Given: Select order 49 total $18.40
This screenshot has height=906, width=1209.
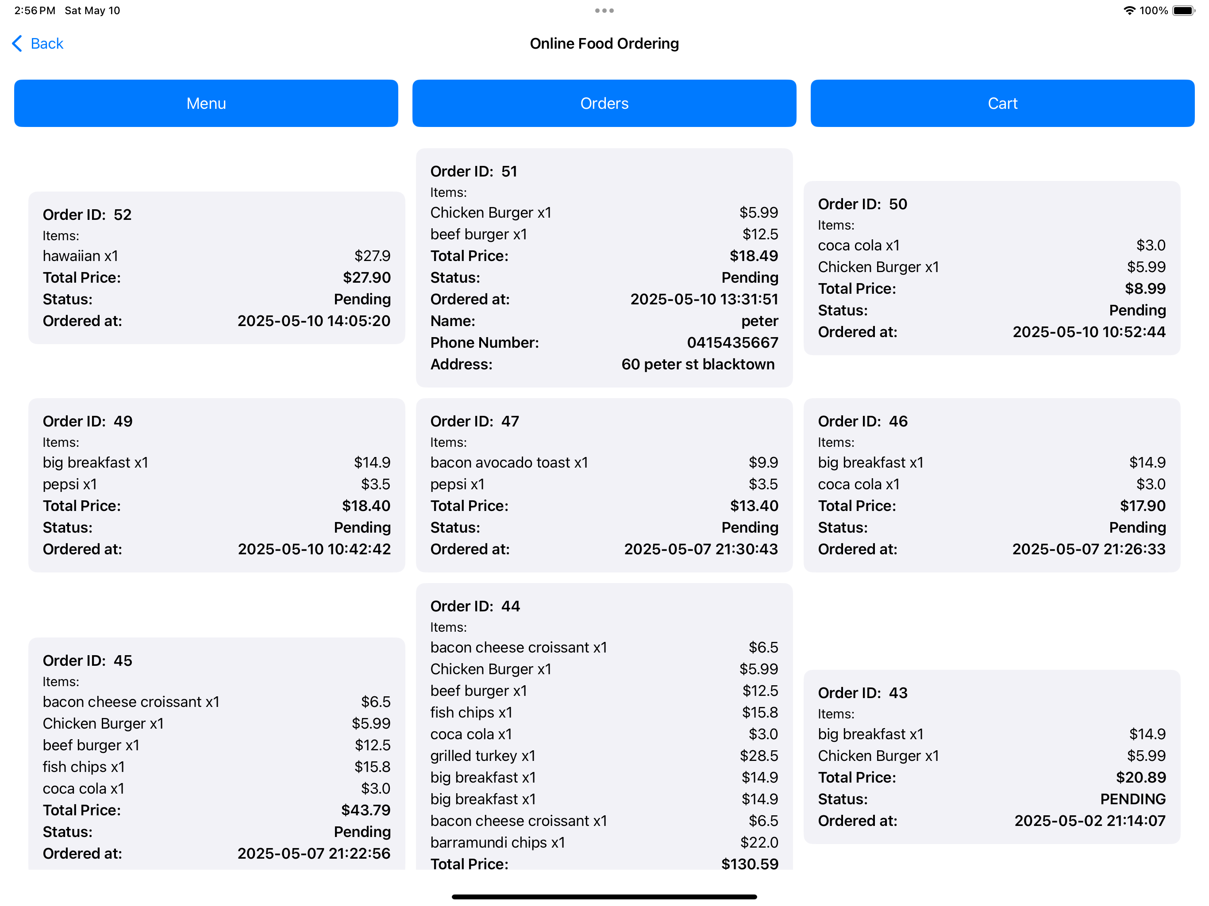Looking at the screenshot, I should (x=366, y=506).
